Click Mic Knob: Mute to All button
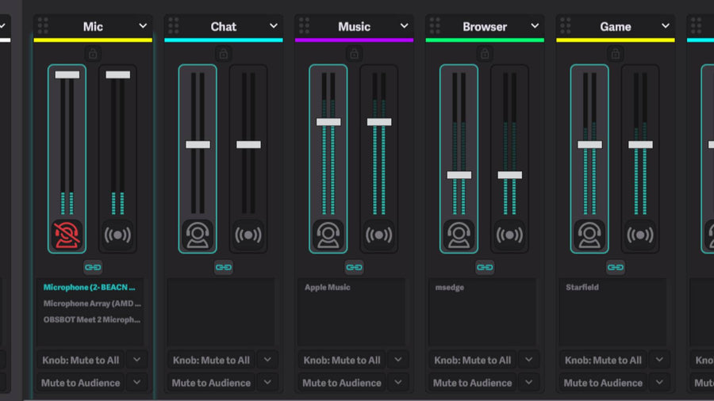Viewport: 714px width, 401px height. coord(81,360)
